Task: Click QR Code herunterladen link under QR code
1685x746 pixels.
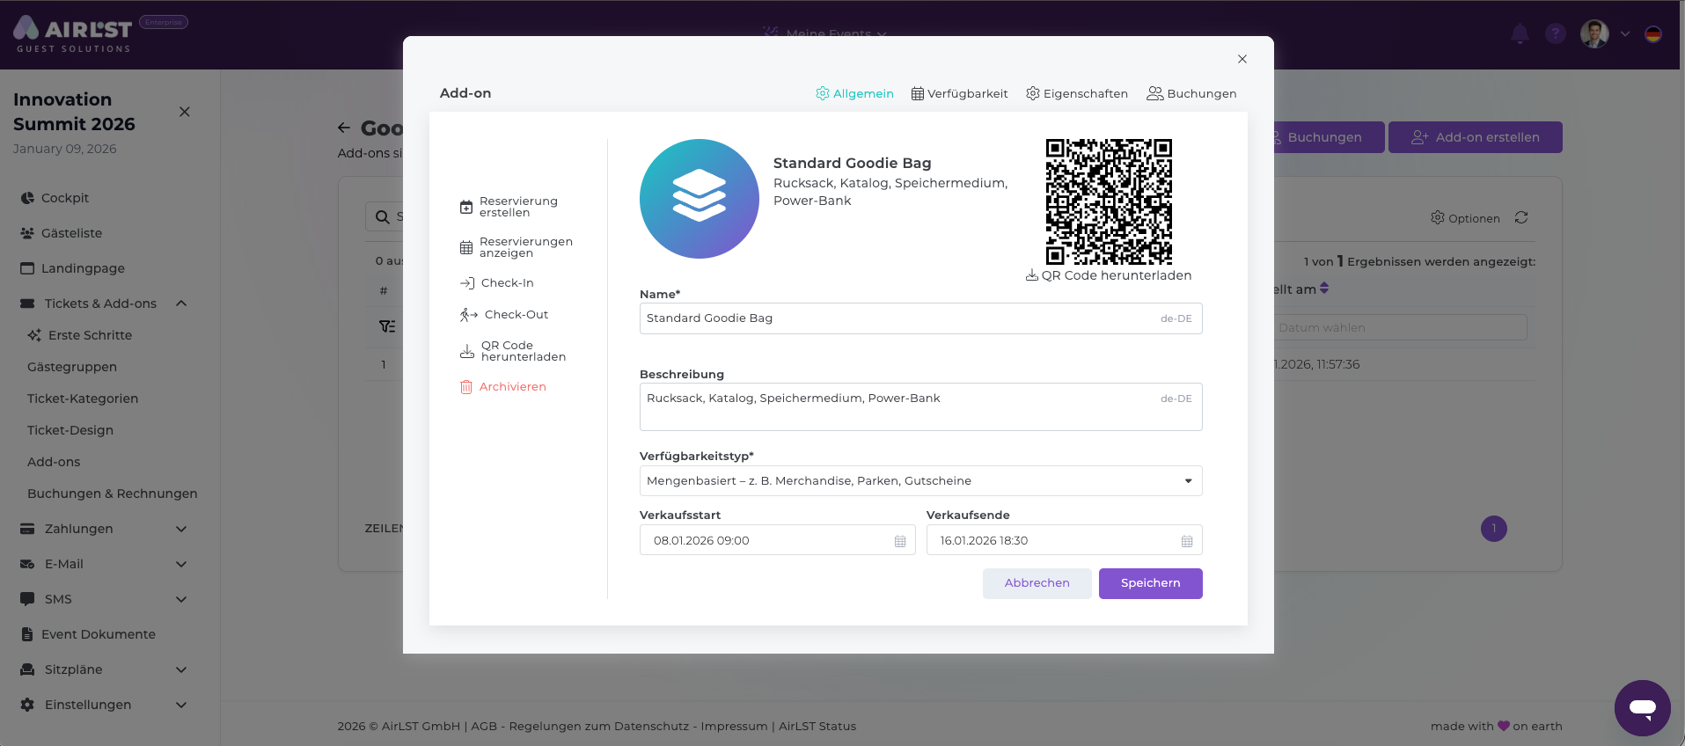Action: pyautogui.click(x=1109, y=275)
